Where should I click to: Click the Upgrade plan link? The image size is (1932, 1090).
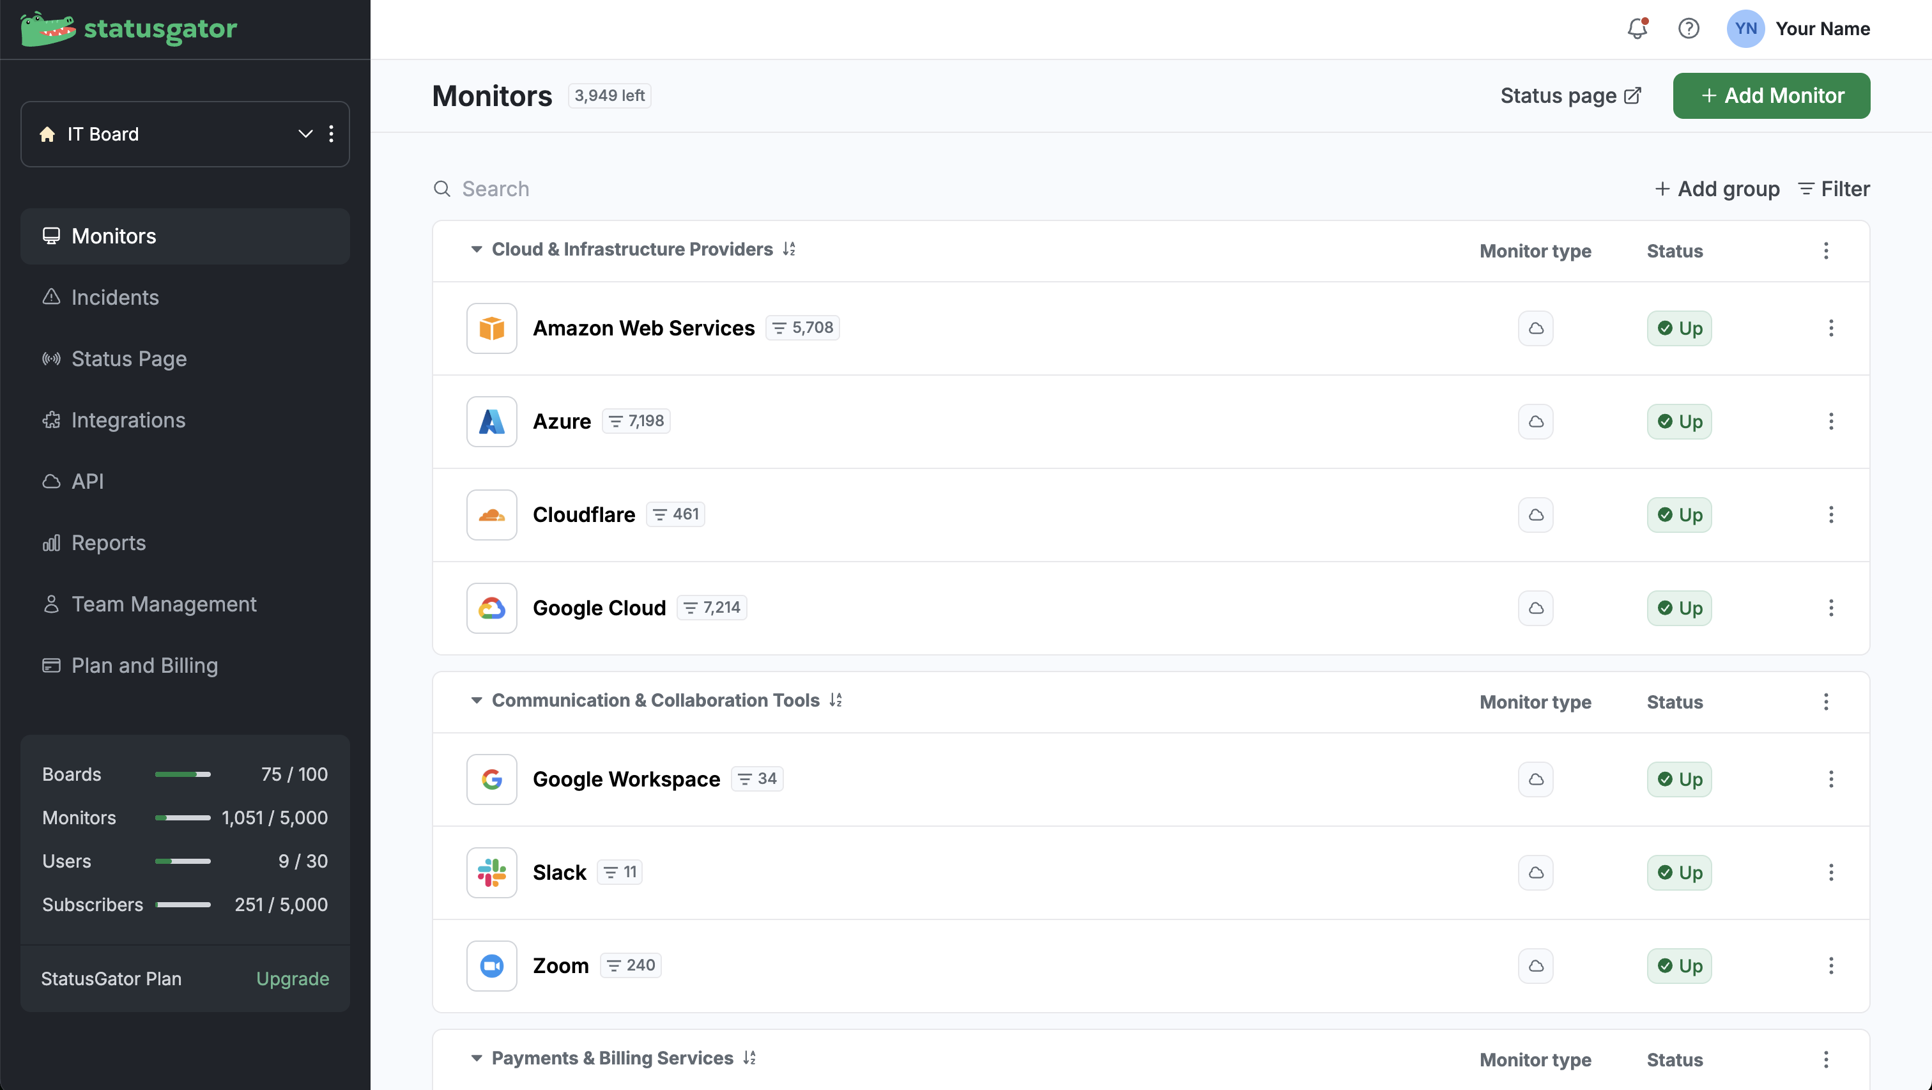coord(293,978)
